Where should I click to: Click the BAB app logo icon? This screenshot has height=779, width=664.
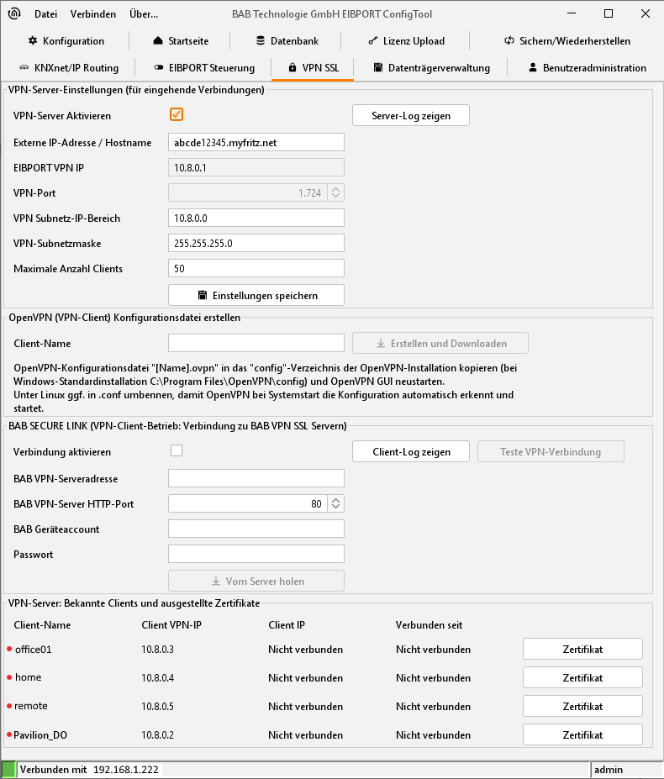tap(14, 14)
